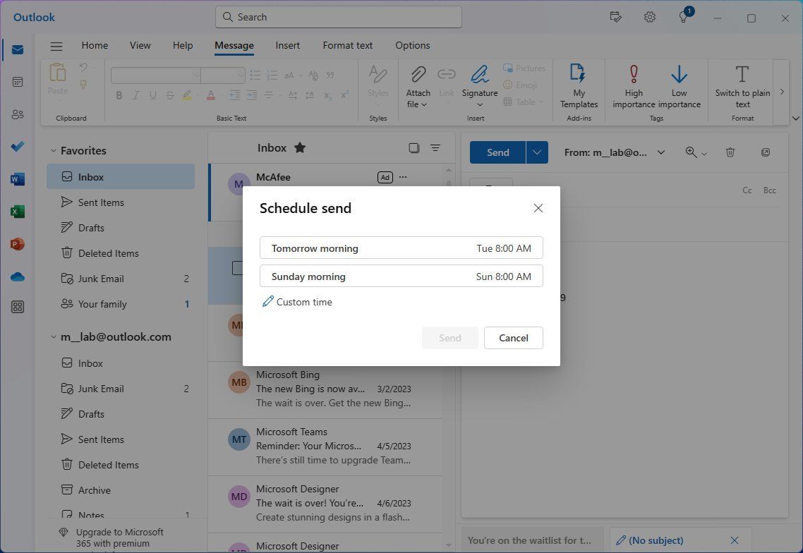
Task: Collapse the Favorites section
Action: tap(54, 150)
